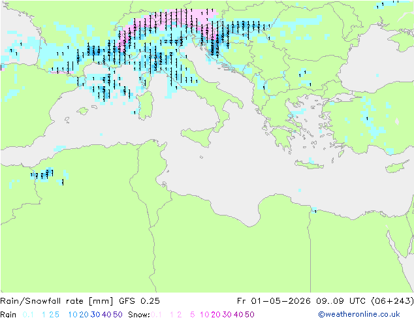Pick the Rain legend value 40

106,315
